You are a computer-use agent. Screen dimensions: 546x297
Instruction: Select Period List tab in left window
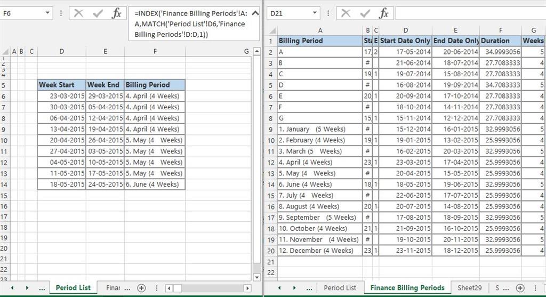tap(73, 287)
